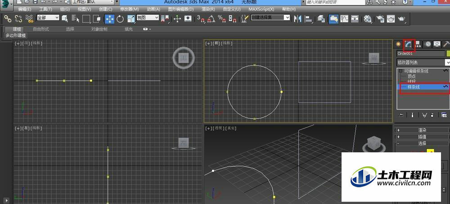Click Edit Named Selection Sets icon
Viewport: 450px width, 204px height.
pos(244,19)
